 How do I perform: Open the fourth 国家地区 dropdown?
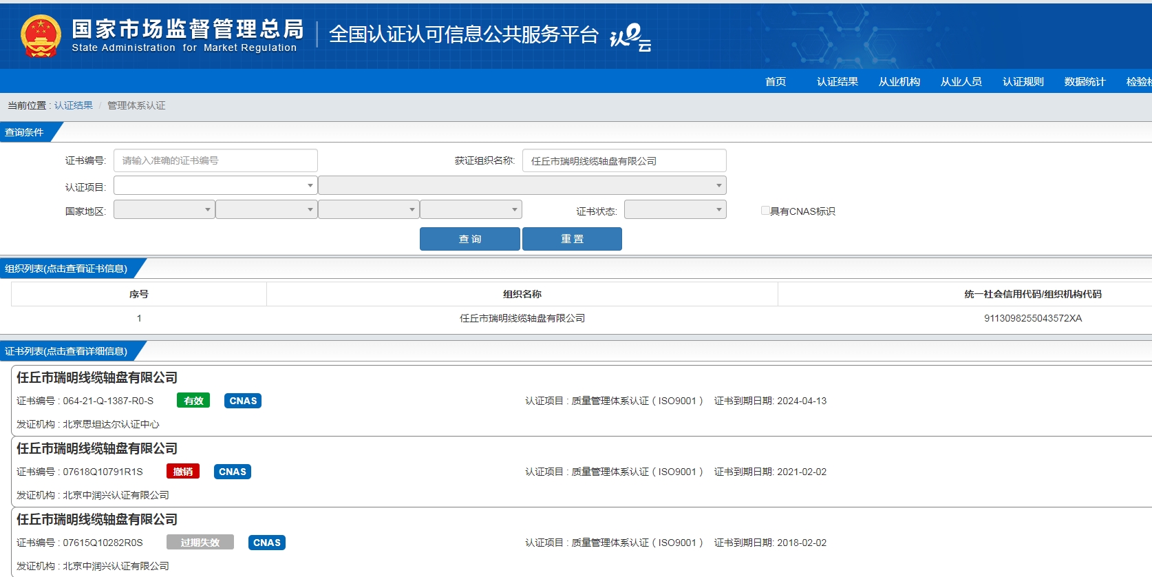click(471, 209)
